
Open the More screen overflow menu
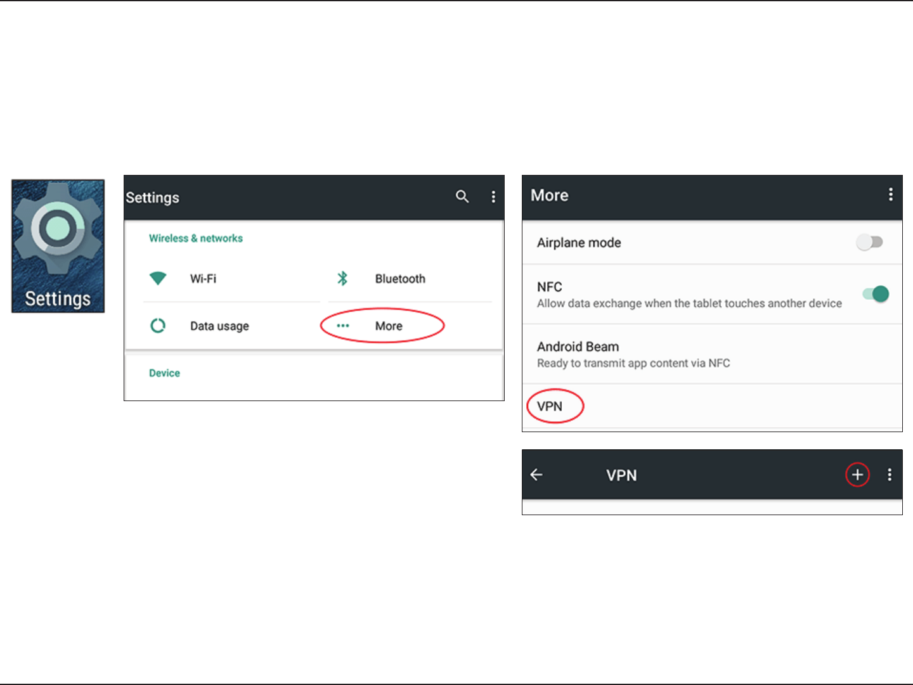pos(890,195)
